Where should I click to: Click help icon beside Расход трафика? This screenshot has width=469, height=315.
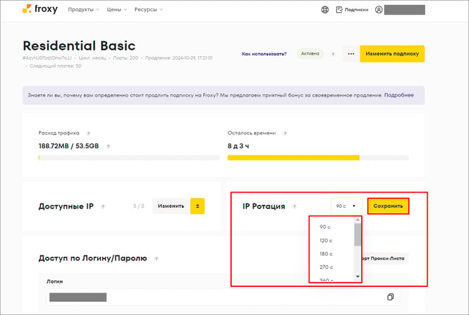click(x=88, y=133)
